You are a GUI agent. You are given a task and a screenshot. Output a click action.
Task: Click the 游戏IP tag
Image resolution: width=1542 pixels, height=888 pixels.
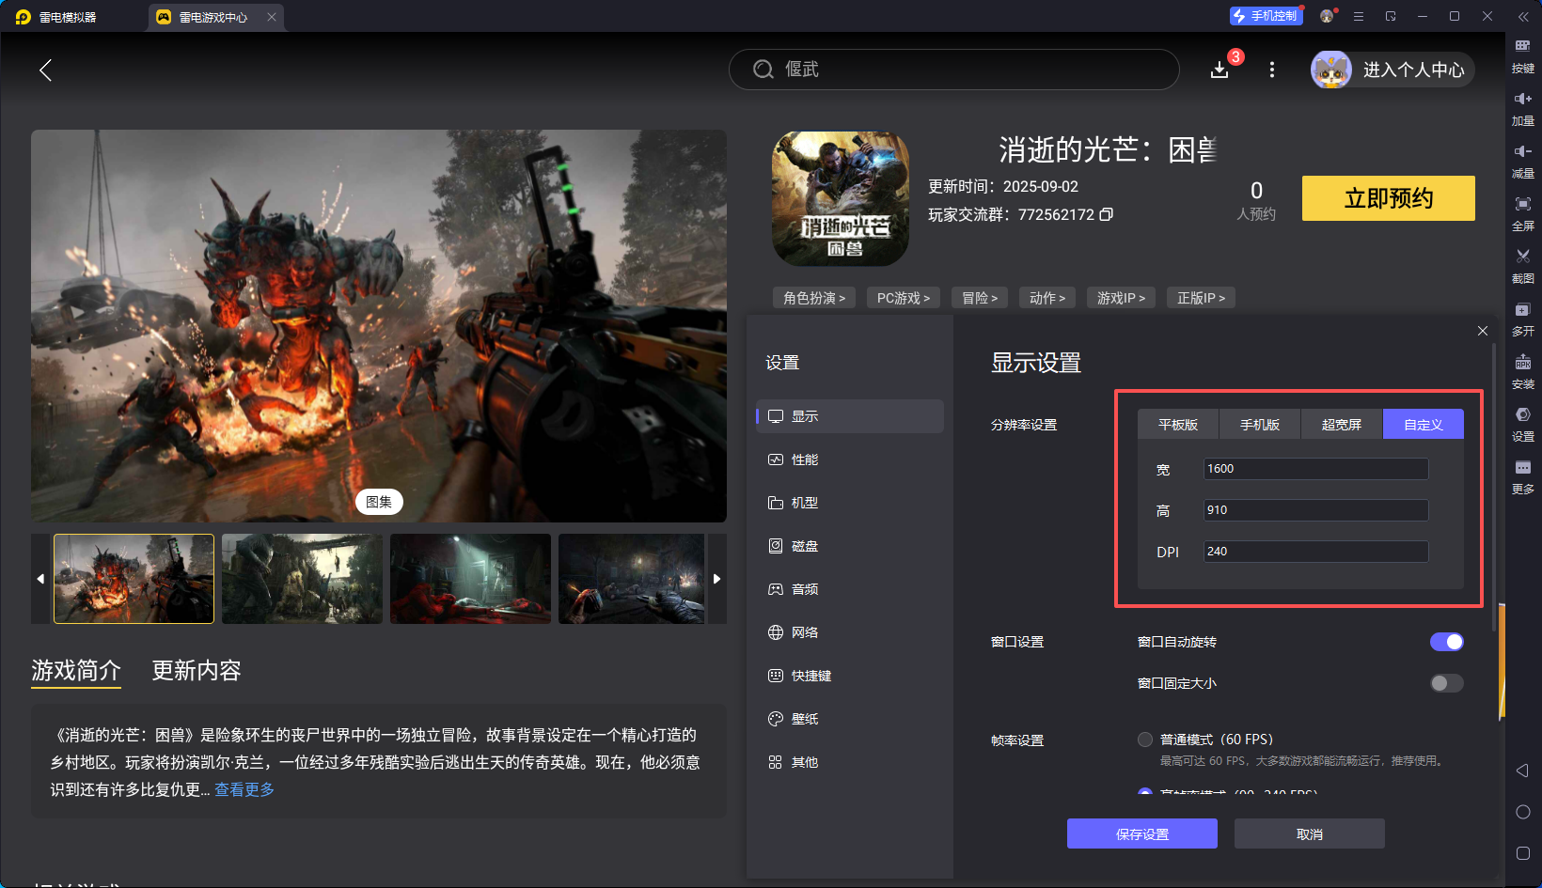click(1121, 298)
